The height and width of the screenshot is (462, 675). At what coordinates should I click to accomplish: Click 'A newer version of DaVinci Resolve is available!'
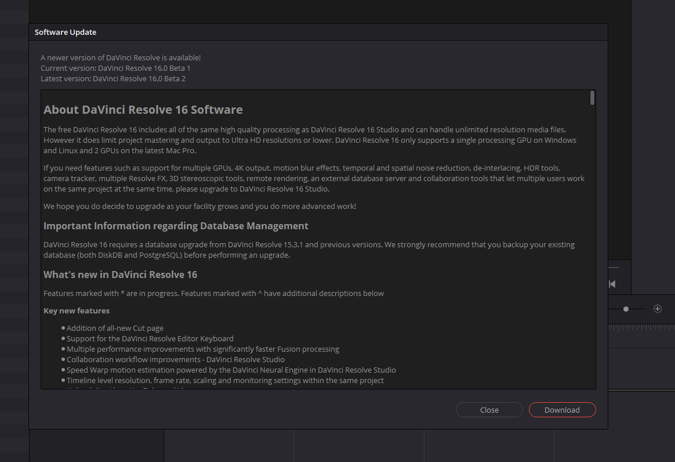point(121,58)
